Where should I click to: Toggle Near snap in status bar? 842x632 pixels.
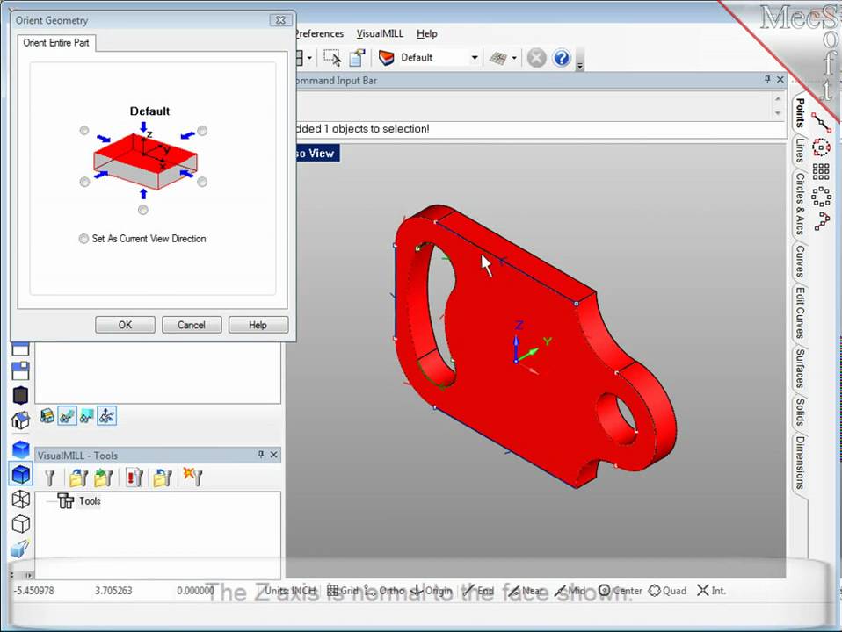pyautogui.click(x=525, y=591)
